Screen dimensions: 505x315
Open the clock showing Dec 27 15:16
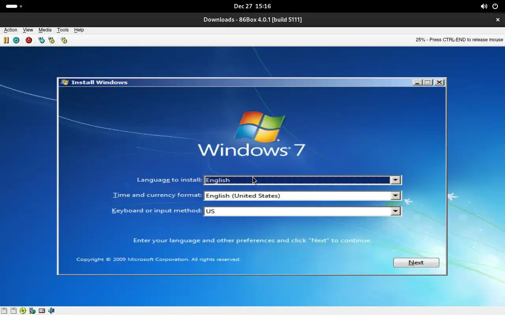tap(252, 6)
